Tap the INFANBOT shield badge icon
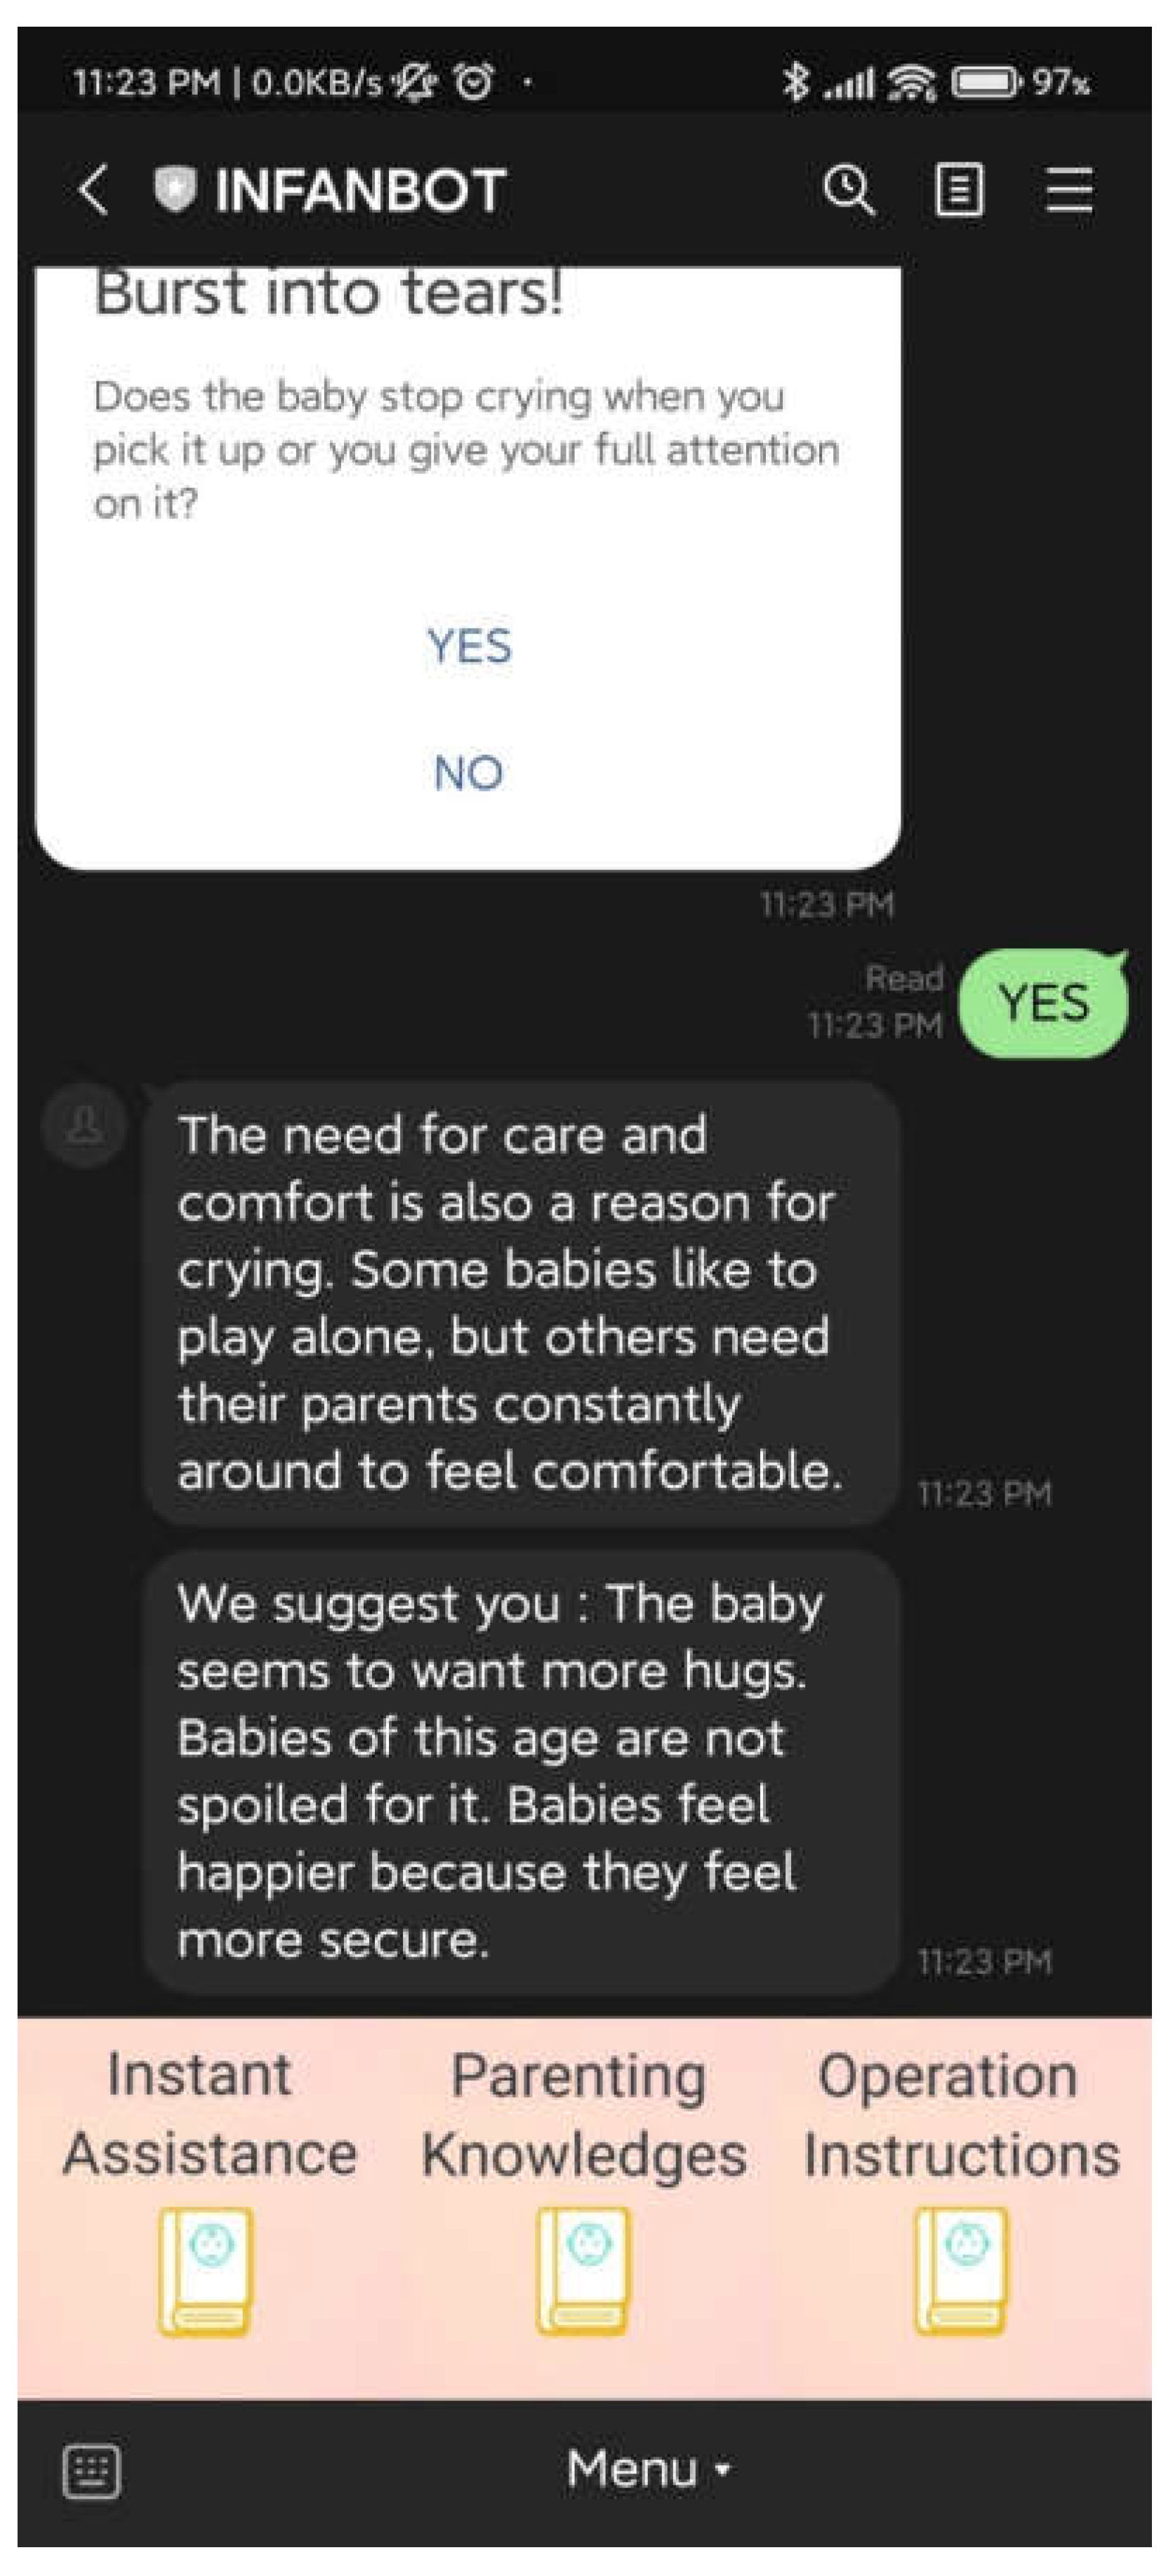Viewport: 1173px width, 2576px height. (x=174, y=189)
